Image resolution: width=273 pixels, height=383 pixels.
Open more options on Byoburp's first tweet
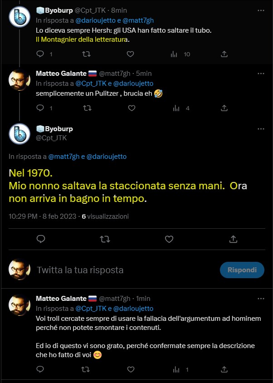261,10
